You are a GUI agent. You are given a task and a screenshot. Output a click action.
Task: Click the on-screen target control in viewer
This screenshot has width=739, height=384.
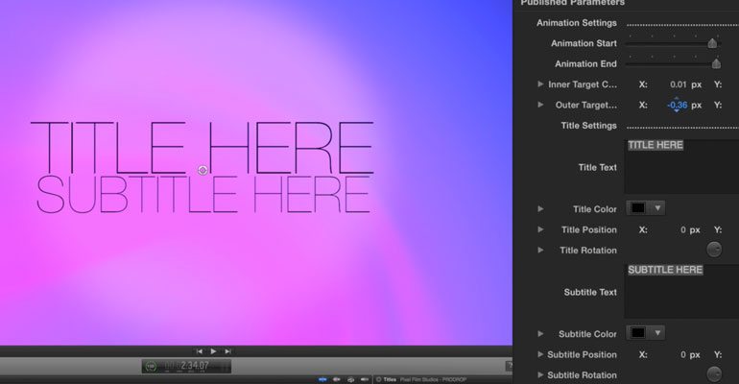tap(203, 170)
